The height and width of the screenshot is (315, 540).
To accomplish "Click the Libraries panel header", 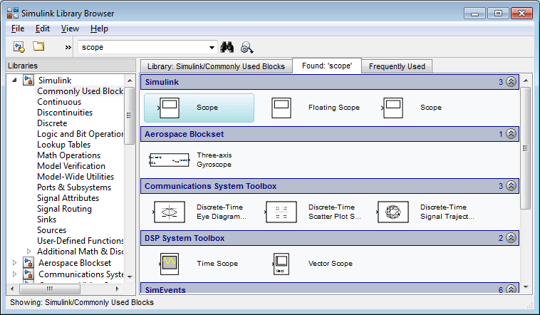I will pyautogui.click(x=71, y=66).
